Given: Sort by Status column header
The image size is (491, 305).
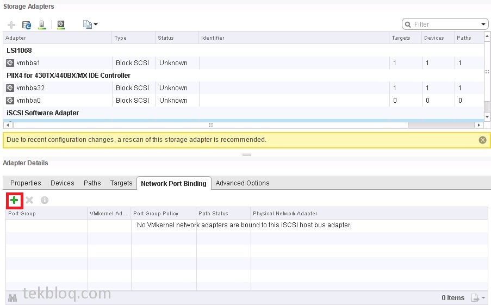Looking at the screenshot, I should pyautogui.click(x=177, y=38).
